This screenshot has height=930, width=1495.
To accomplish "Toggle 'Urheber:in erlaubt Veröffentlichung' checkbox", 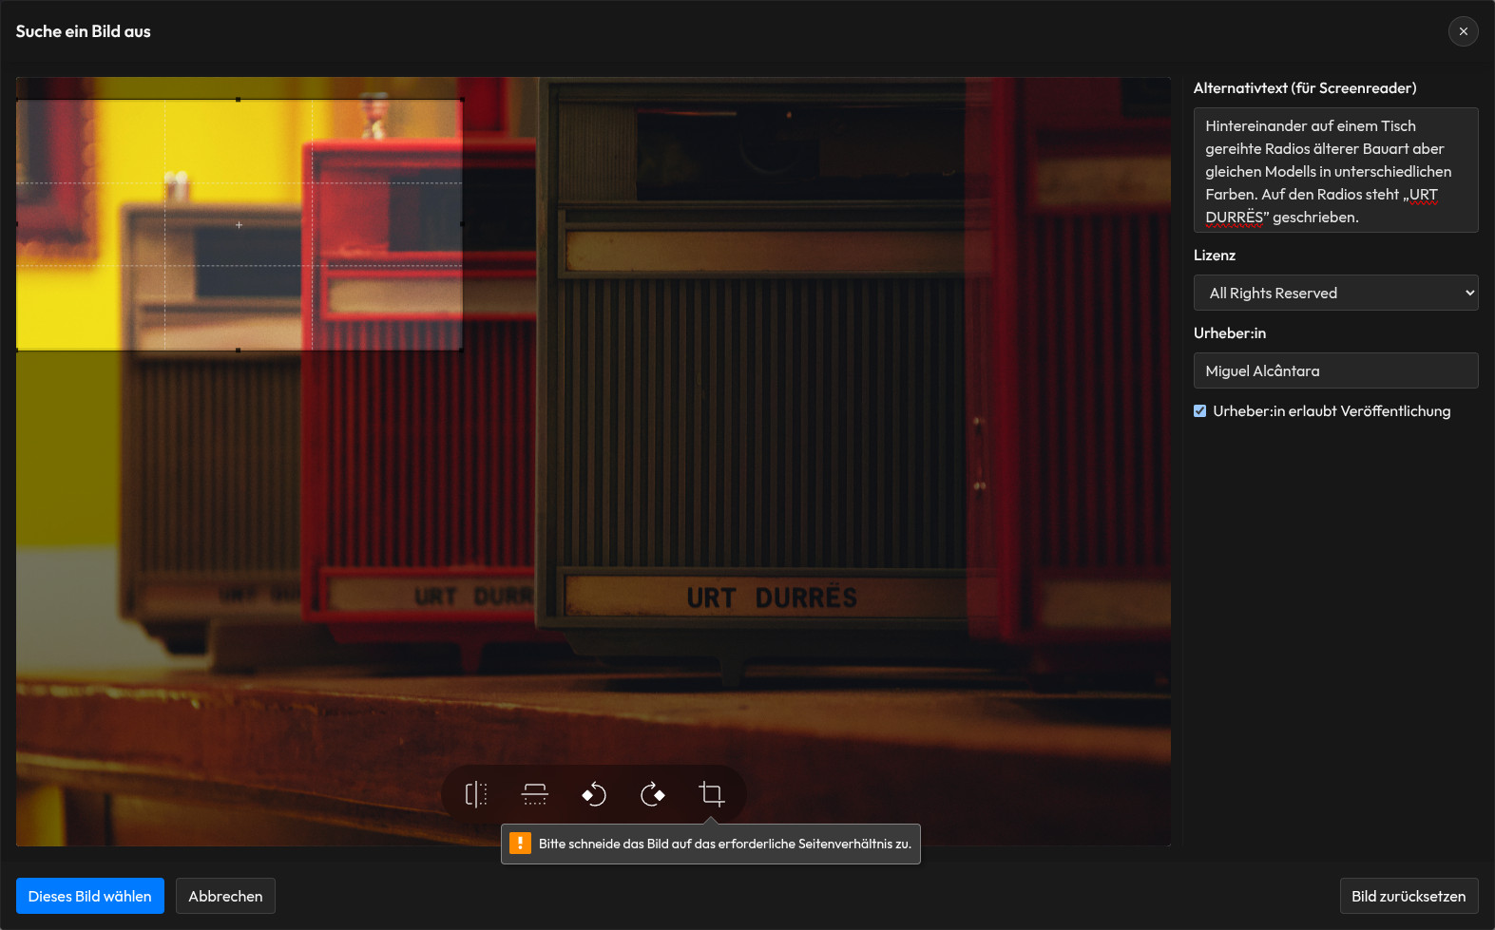I will 1200,411.
